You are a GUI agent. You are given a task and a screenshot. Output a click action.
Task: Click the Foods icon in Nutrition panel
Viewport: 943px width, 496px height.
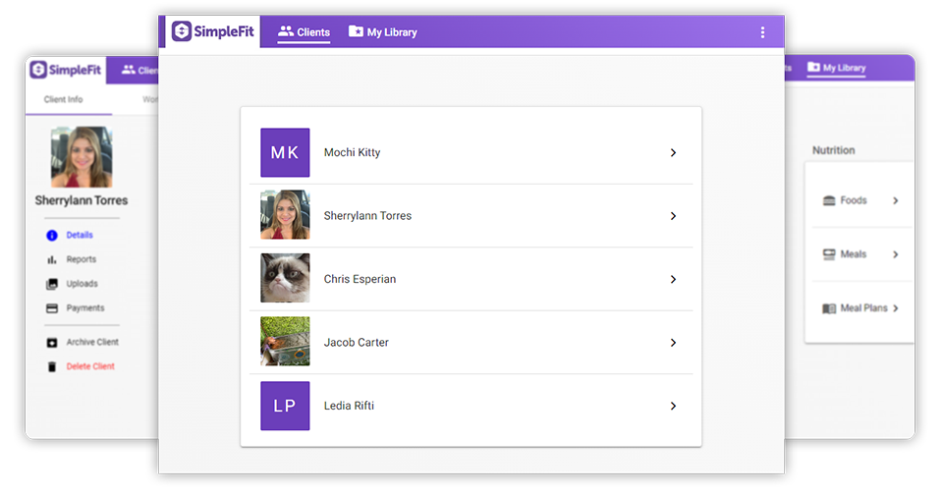(829, 200)
